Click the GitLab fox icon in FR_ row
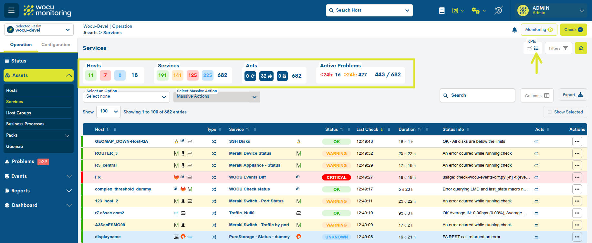This screenshot has height=243, width=592. [x=176, y=177]
